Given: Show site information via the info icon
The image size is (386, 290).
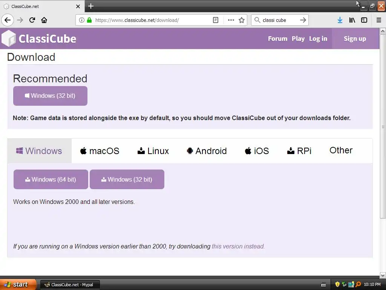Looking at the screenshot, I should (82, 20).
